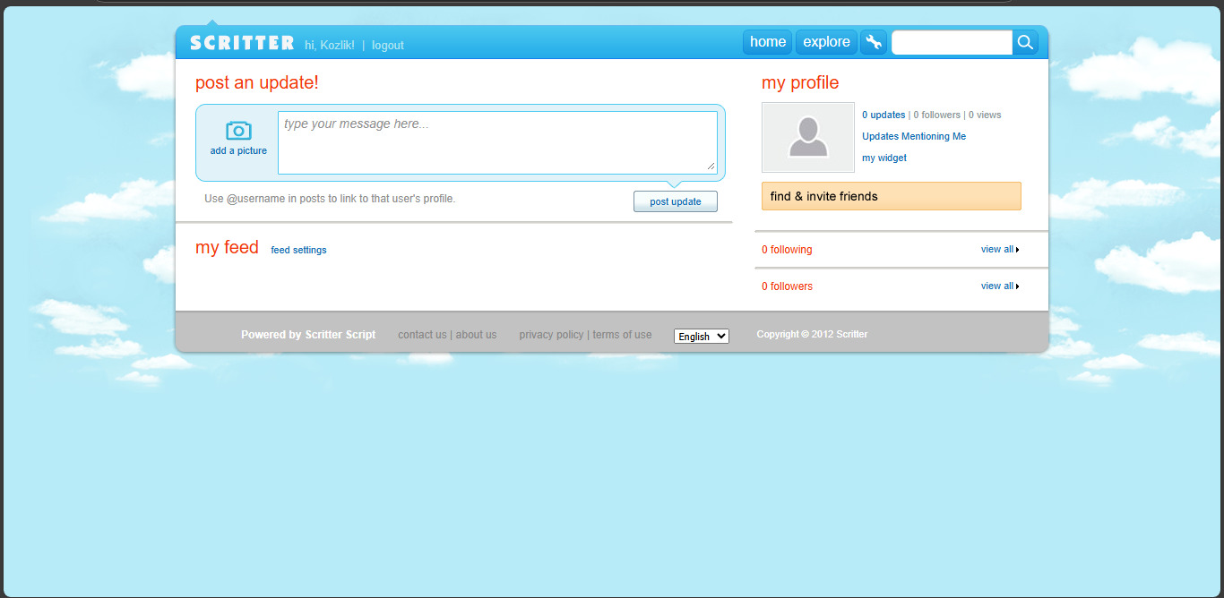Click Powered by Scritter Script
This screenshot has width=1224, height=598.
click(308, 335)
